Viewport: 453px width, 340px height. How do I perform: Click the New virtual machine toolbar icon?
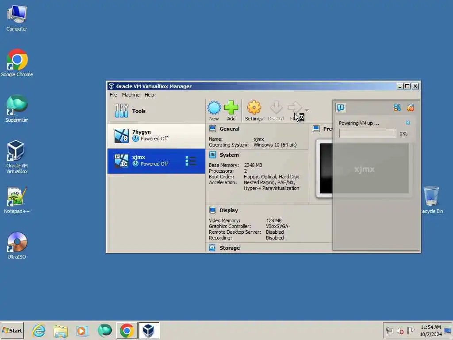tap(214, 111)
